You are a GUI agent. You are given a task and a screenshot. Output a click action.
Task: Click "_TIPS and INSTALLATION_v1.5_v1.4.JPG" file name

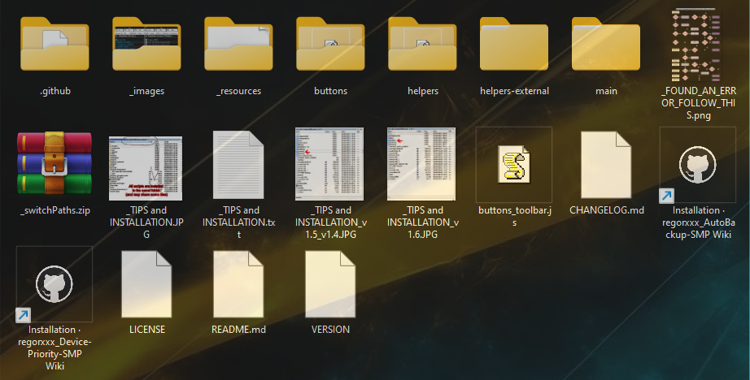tap(331, 222)
